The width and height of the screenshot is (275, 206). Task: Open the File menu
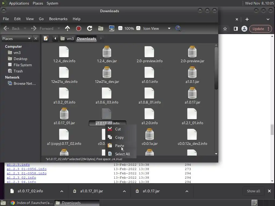(x=6, y=19)
